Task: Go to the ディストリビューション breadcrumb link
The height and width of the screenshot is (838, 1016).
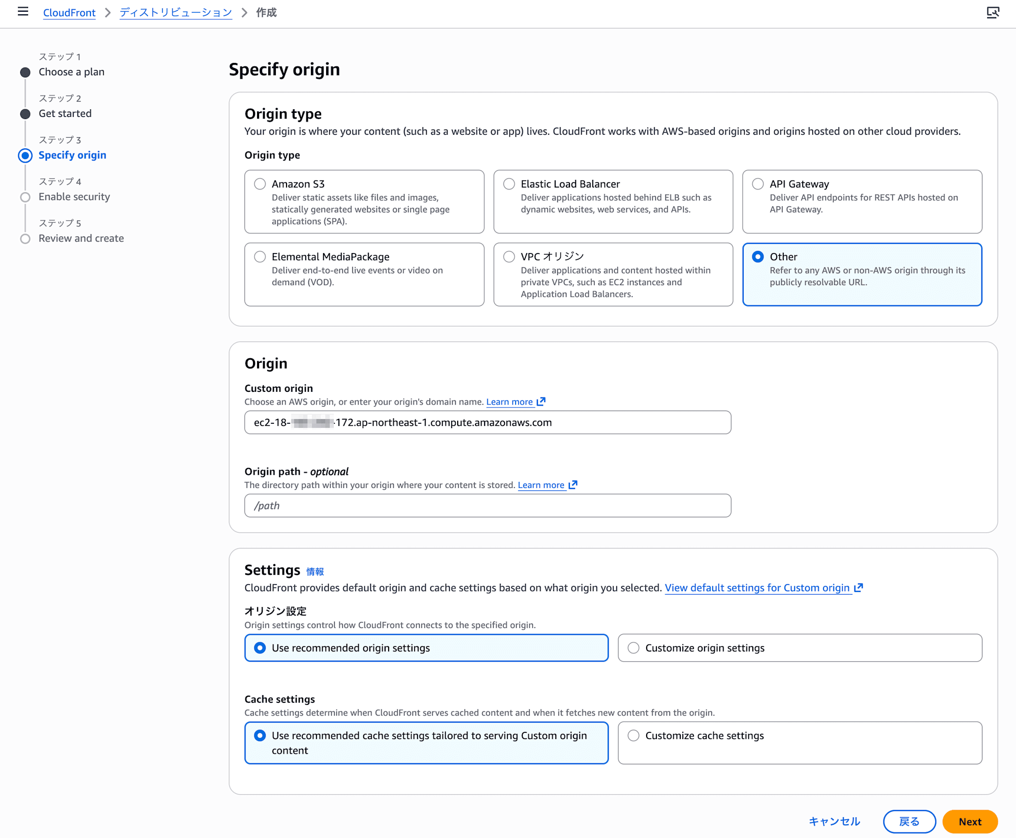Action: click(176, 13)
